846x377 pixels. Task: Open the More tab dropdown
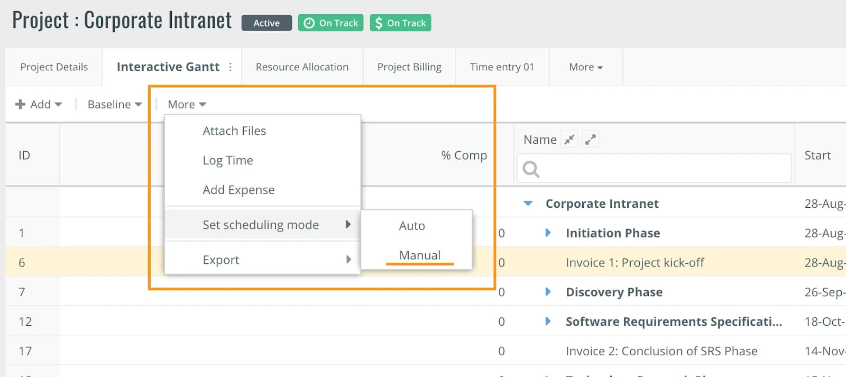pyautogui.click(x=586, y=67)
